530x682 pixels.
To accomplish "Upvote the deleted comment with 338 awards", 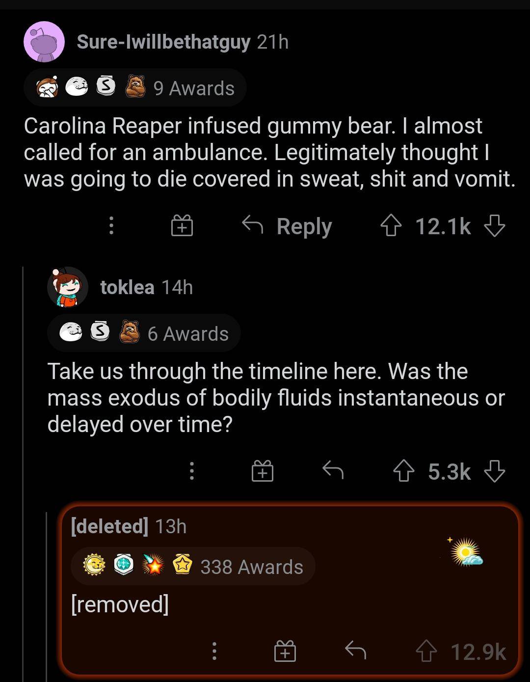I will (x=426, y=652).
